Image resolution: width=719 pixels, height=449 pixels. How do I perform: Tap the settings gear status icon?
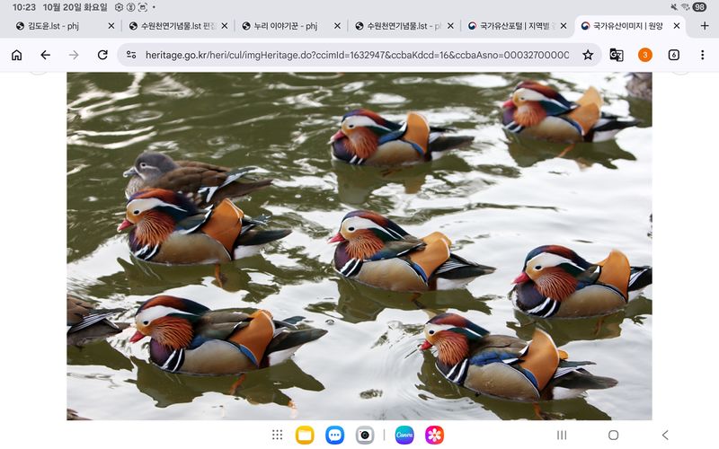coord(119,7)
